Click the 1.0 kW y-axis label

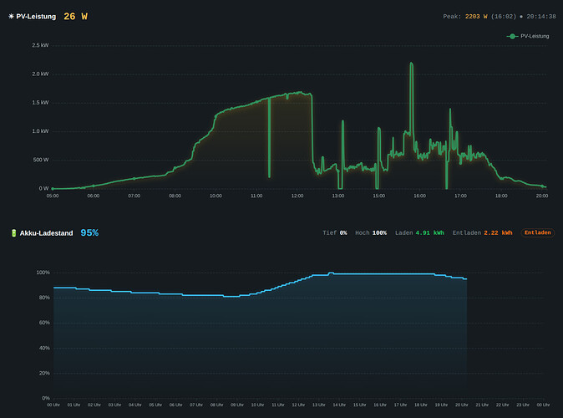[40, 131]
